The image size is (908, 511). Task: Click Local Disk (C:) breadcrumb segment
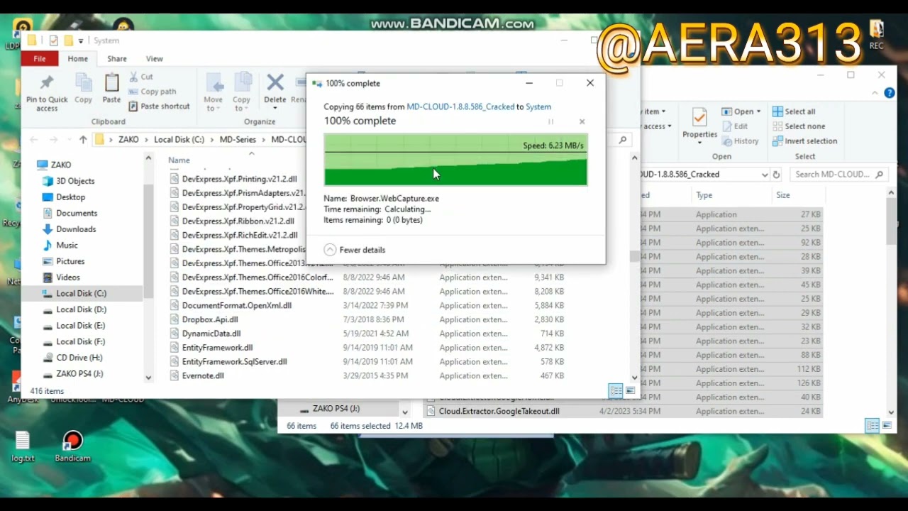(179, 140)
